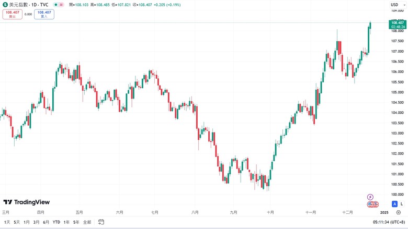Click the 收=108.407 close value
The image size is (408, 229).
pyautogui.click(x=142, y=5)
